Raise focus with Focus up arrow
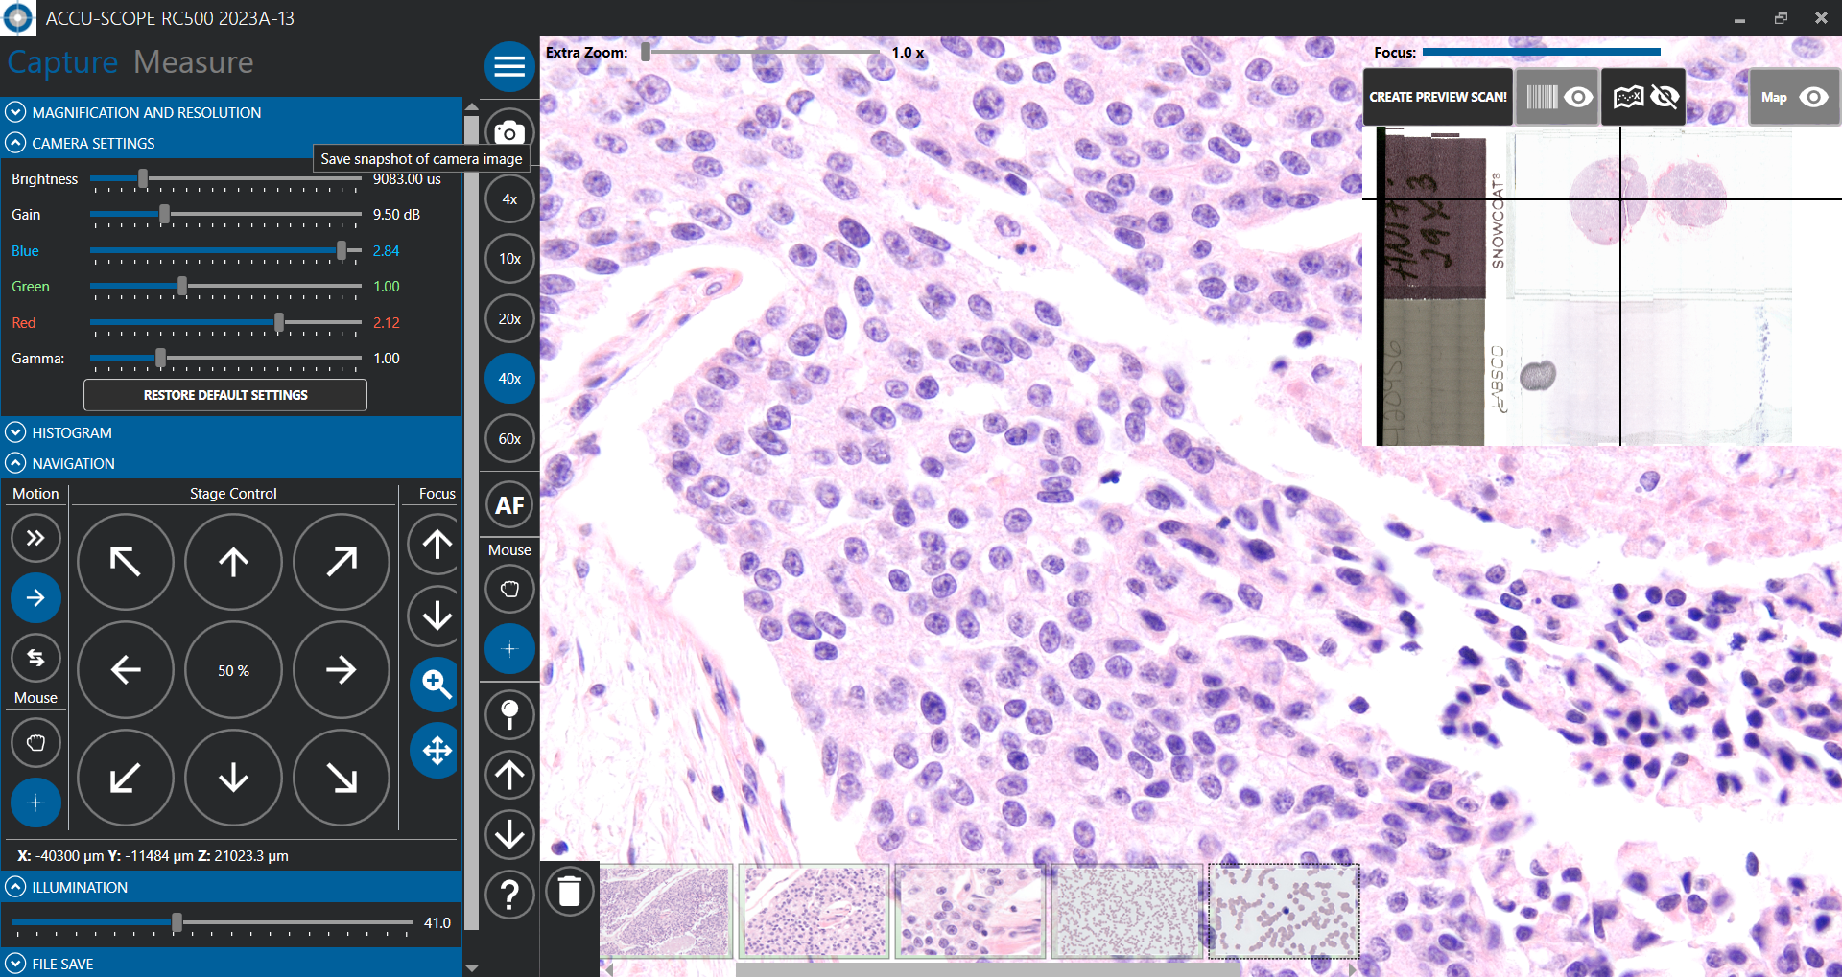Image resolution: width=1842 pixels, height=977 pixels. tap(437, 545)
